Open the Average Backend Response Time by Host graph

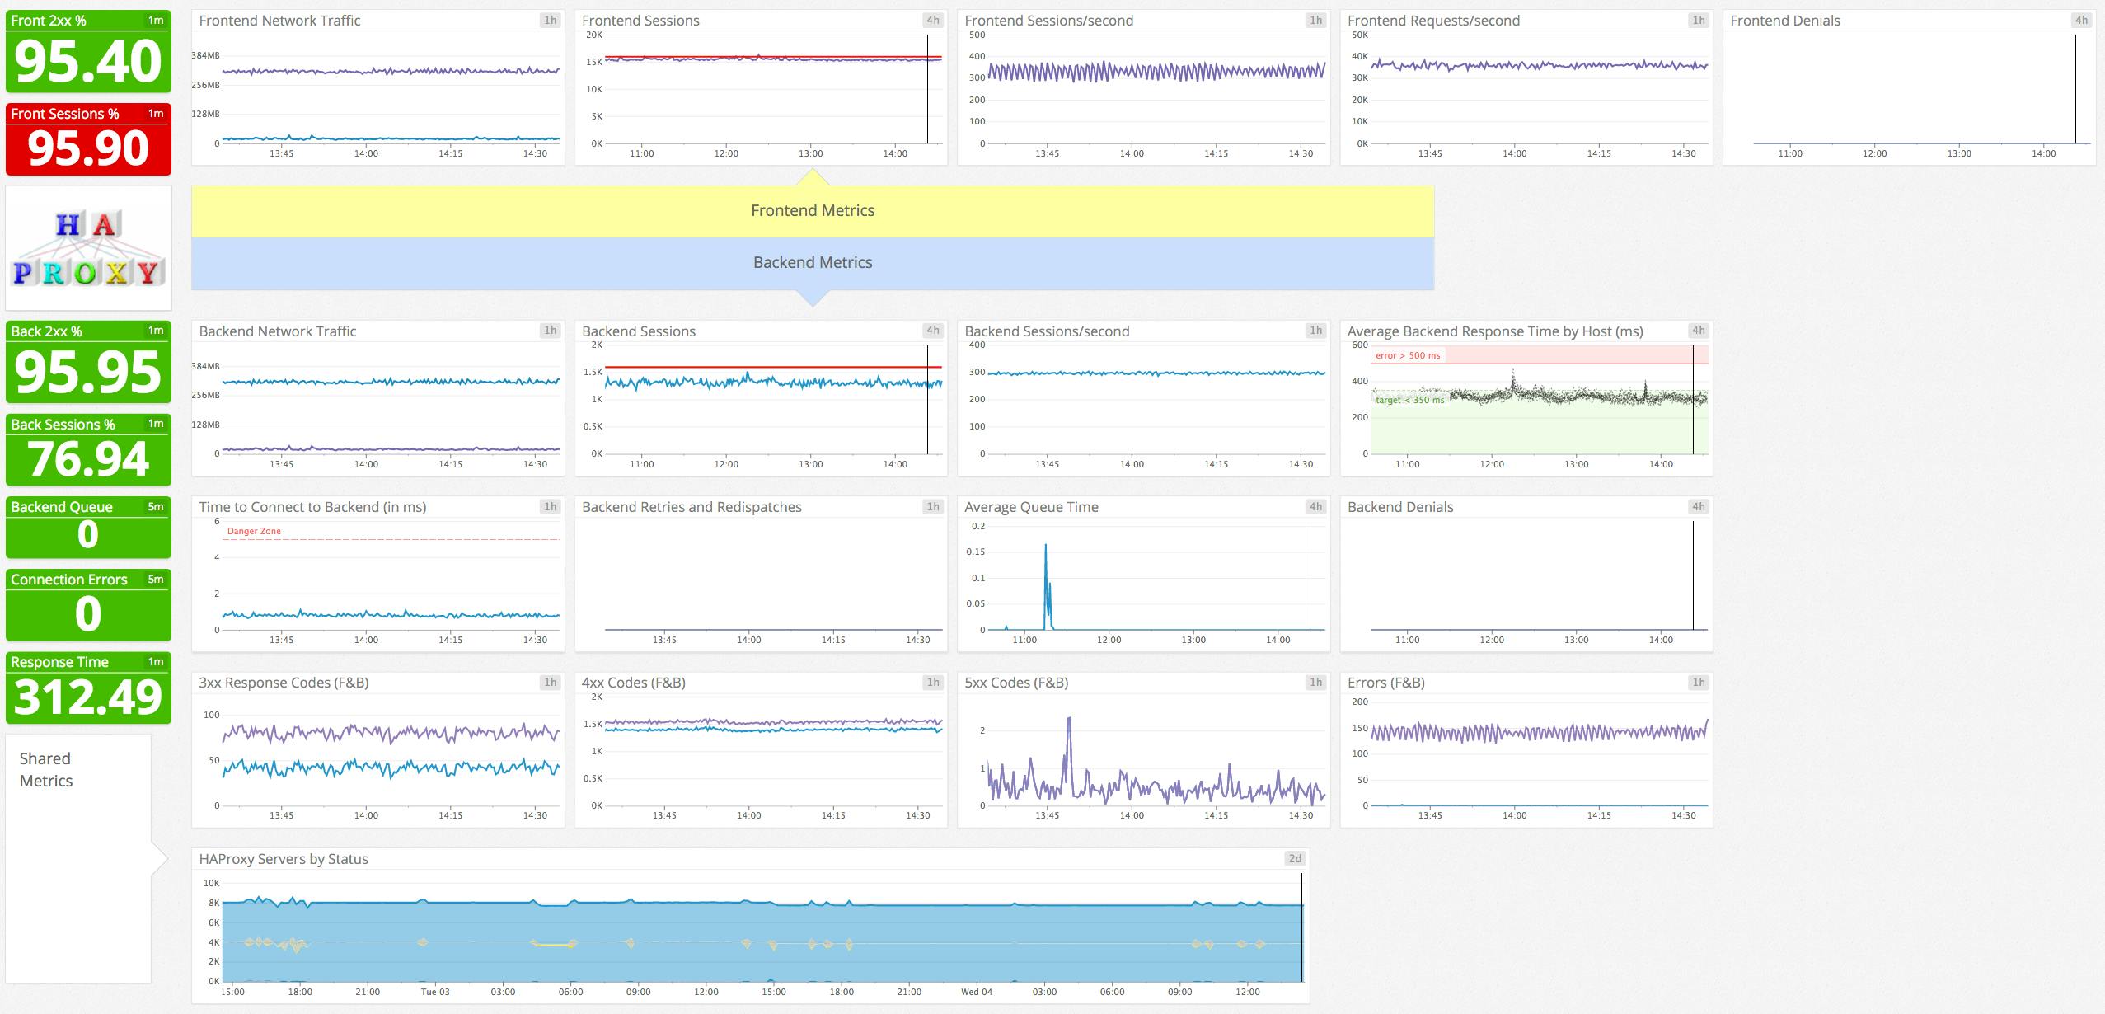pos(1493,331)
